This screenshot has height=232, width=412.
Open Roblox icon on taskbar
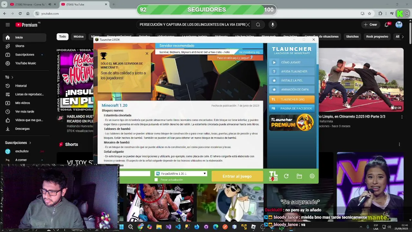(x=253, y=227)
